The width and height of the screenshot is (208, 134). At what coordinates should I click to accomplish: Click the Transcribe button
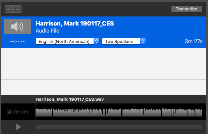point(187,9)
